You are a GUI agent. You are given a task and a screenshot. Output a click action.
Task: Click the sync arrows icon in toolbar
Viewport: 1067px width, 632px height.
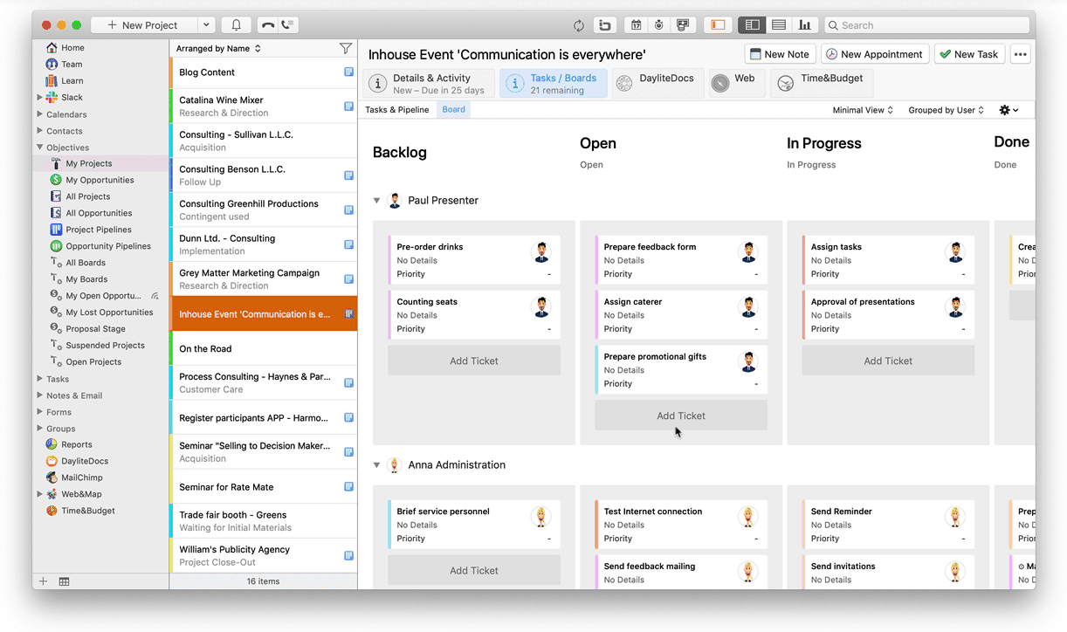click(578, 25)
